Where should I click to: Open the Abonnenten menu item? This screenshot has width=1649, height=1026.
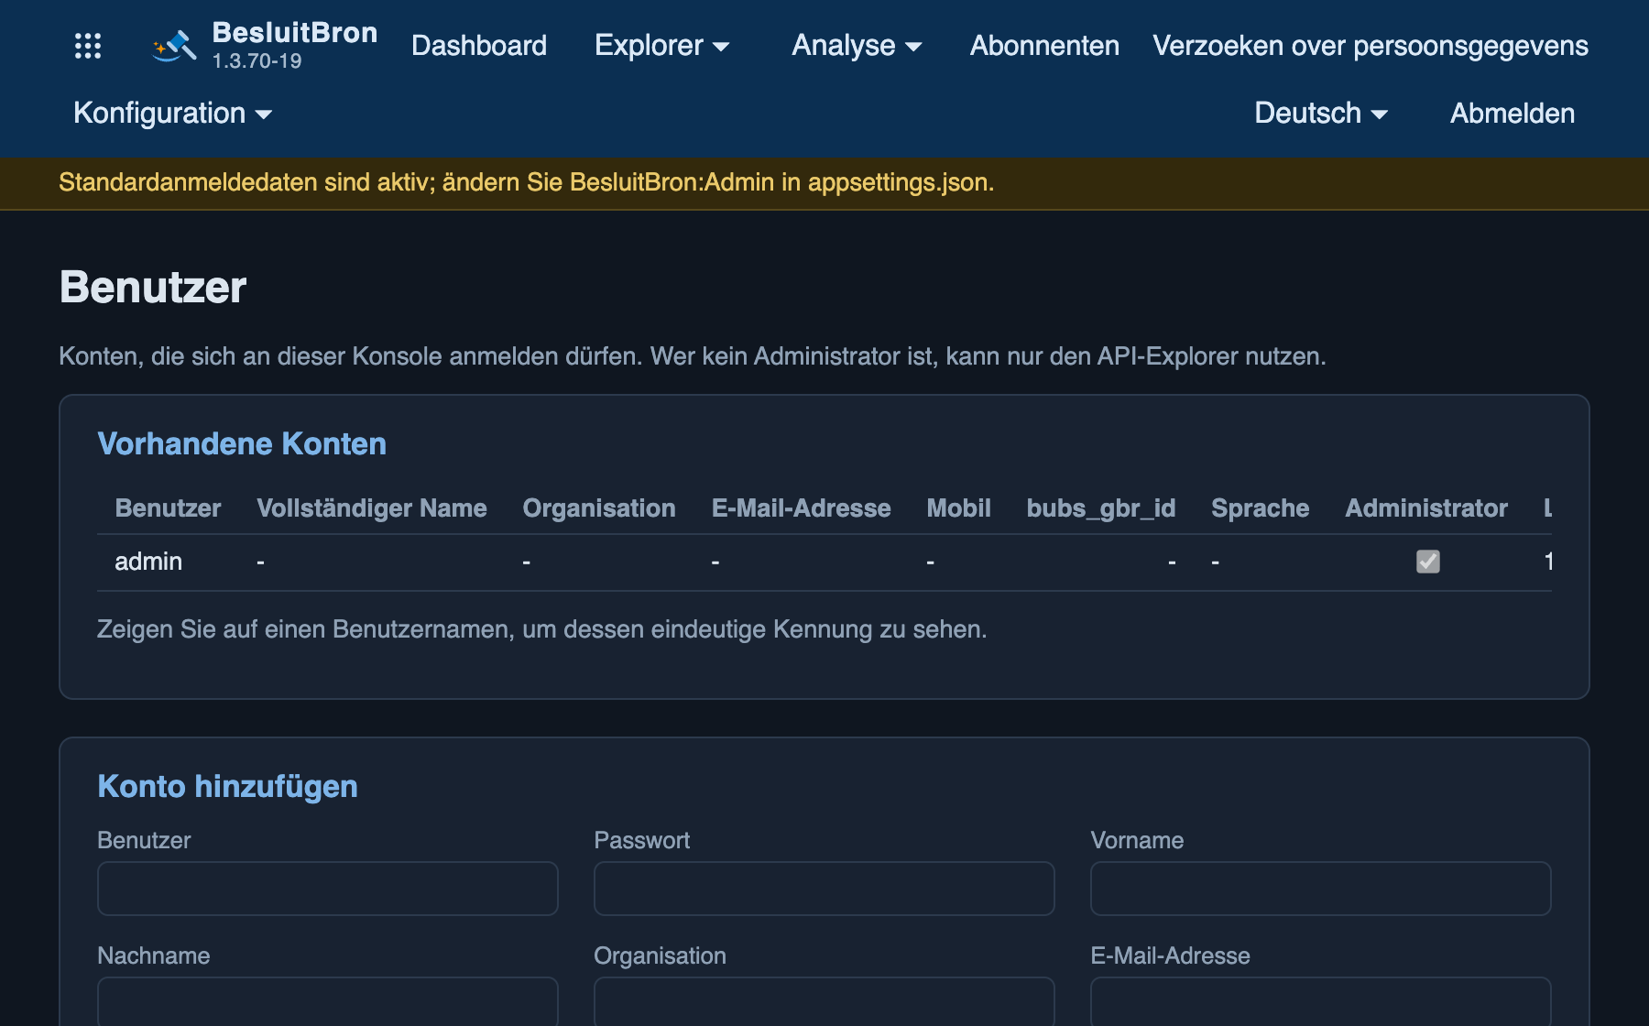pos(1044,46)
